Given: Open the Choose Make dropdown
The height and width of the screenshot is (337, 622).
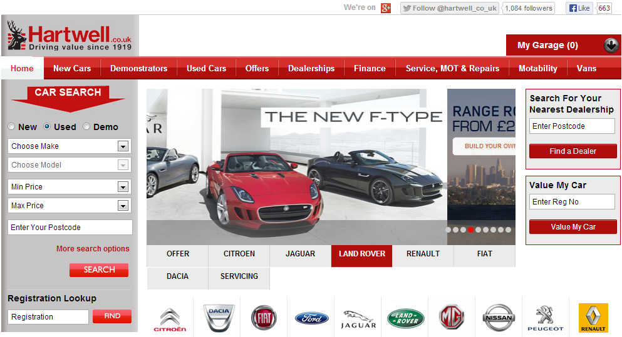Looking at the screenshot, I should 69,146.
